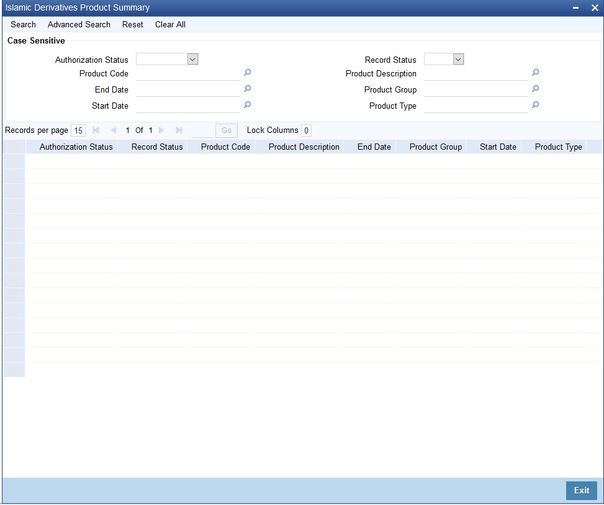Viewport: 604px width, 505px height.
Task: Go to previous page of records
Action: point(113,130)
